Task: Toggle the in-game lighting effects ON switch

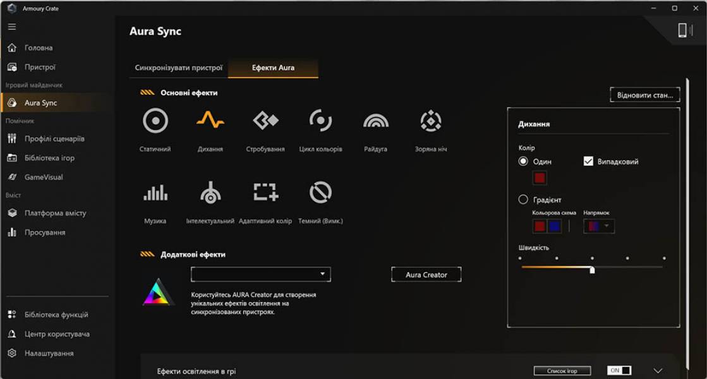Action: coord(619,371)
